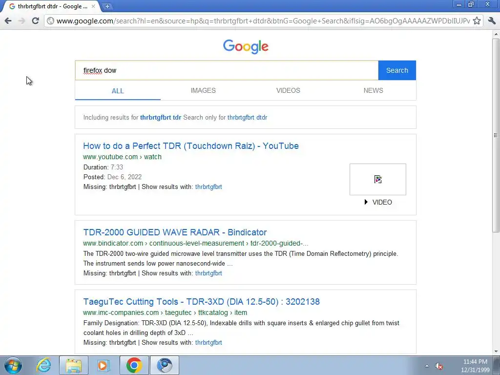Click the www.bindicator.com breadcrumb URL
Viewport: 500px width, 375px height.
pos(196,243)
